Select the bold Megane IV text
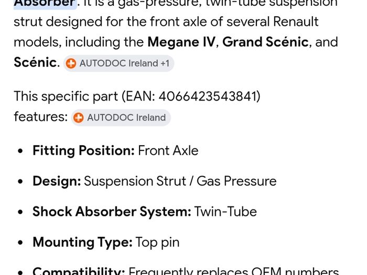 coord(181,42)
